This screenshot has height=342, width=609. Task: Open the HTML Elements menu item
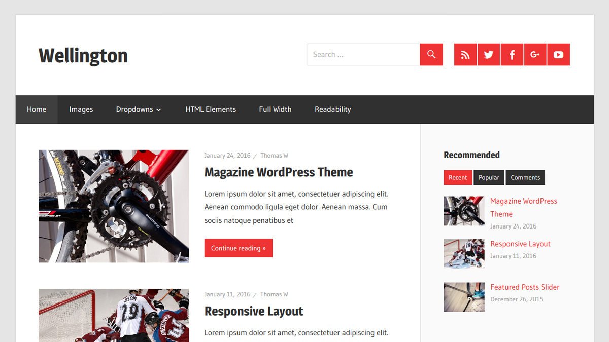pos(211,109)
